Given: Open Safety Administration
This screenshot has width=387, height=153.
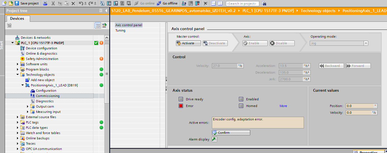Looking at the screenshot, I should (x=42, y=59).
